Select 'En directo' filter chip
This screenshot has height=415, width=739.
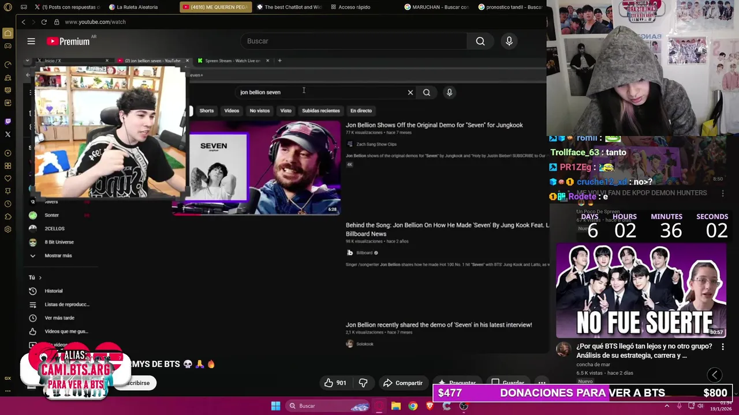pyautogui.click(x=361, y=111)
